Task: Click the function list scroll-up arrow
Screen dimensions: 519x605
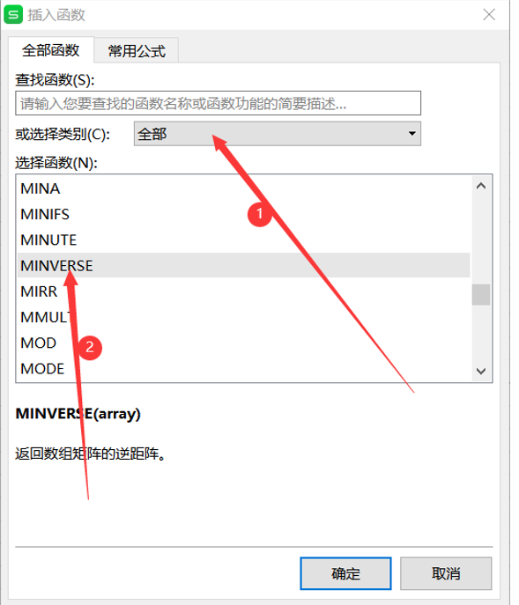Action: (x=481, y=187)
